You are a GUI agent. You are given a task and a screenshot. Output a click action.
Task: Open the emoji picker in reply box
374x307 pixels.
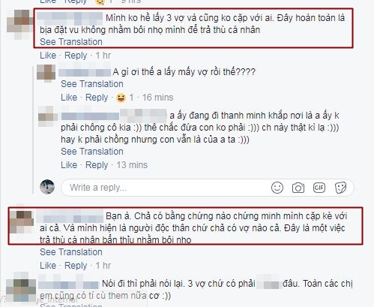click(x=277, y=188)
